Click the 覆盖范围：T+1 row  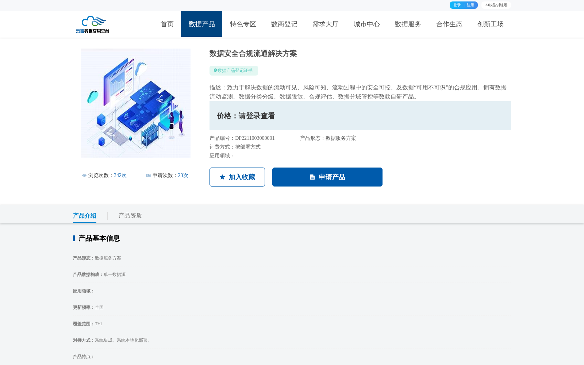88,324
